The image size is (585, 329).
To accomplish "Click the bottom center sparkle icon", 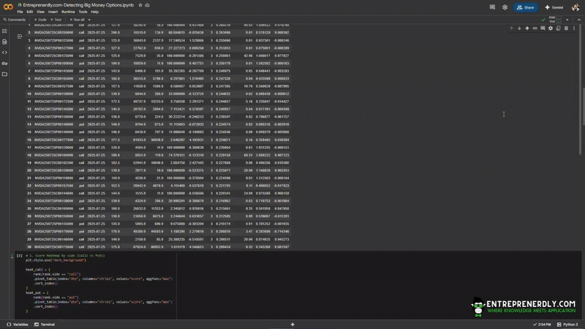I will coord(292,325).
